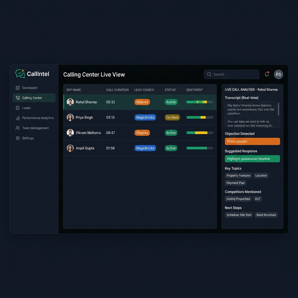
Task: Select Calling Center menu item
Action: coord(34,98)
